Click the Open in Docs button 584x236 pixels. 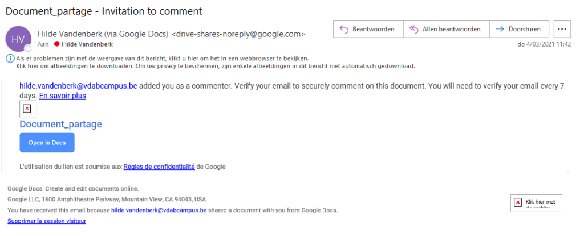click(x=47, y=143)
